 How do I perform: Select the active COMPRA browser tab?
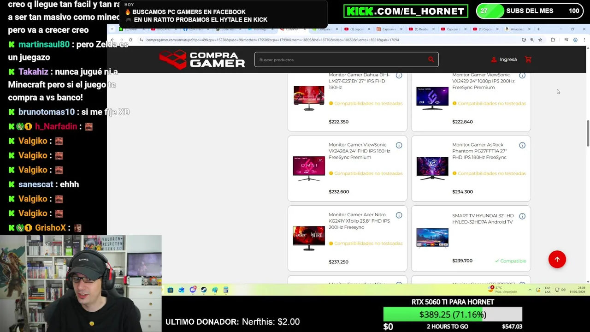[x=293, y=29]
